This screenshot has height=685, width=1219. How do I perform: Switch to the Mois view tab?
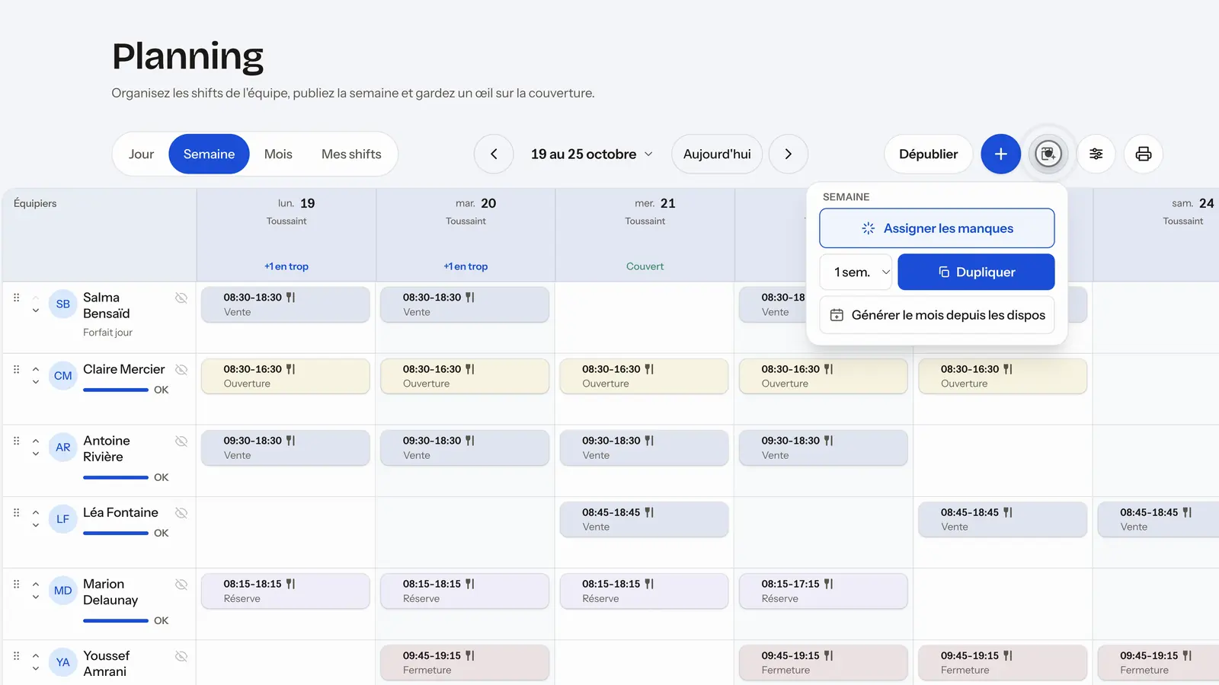click(x=278, y=154)
